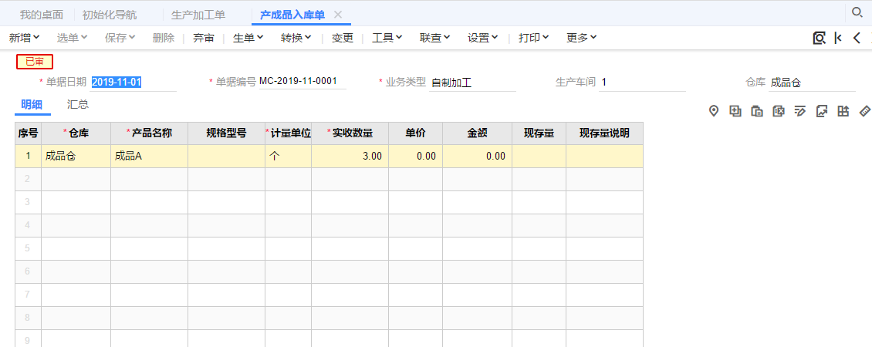Expand the 更多 menu

click(x=582, y=38)
